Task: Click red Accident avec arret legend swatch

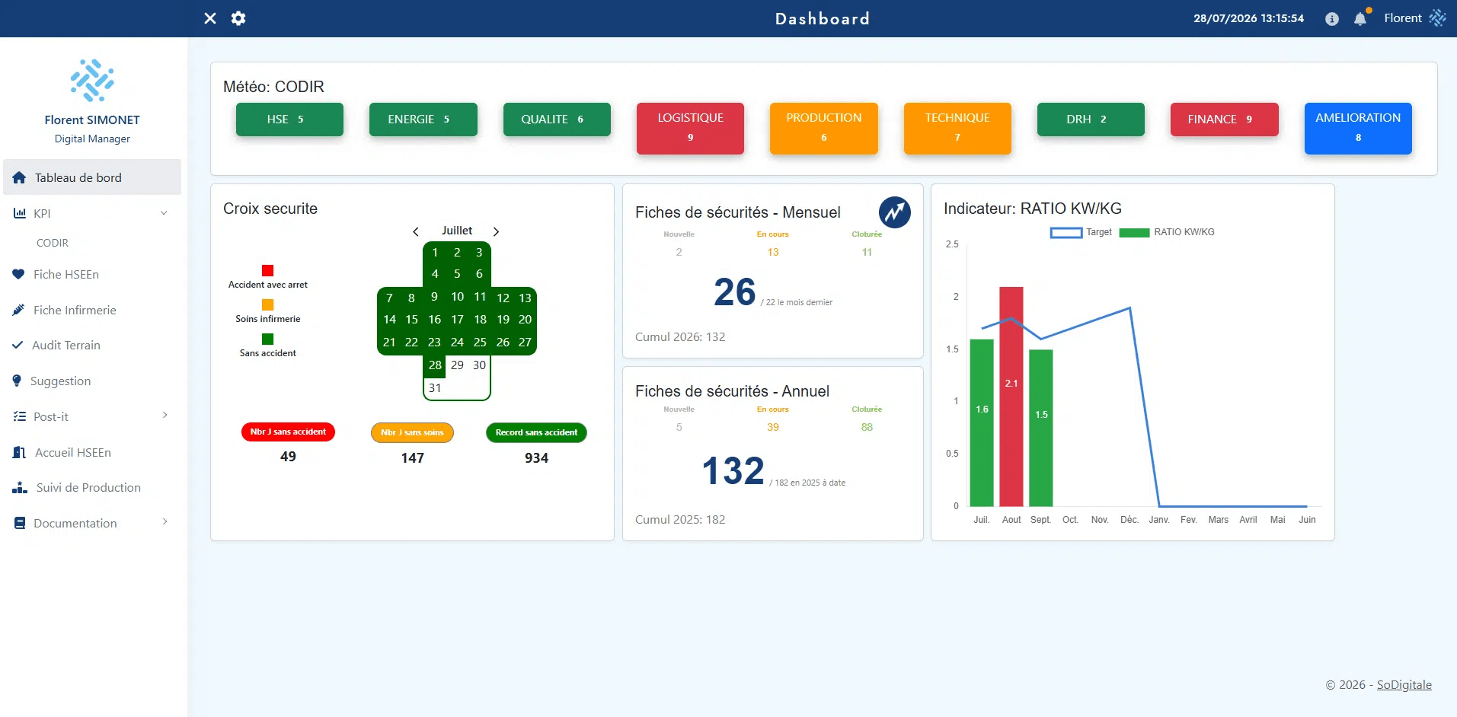Action: click(x=267, y=270)
